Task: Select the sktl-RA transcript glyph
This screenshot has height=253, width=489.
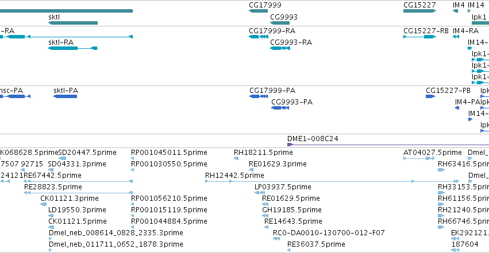Action: click(x=73, y=48)
